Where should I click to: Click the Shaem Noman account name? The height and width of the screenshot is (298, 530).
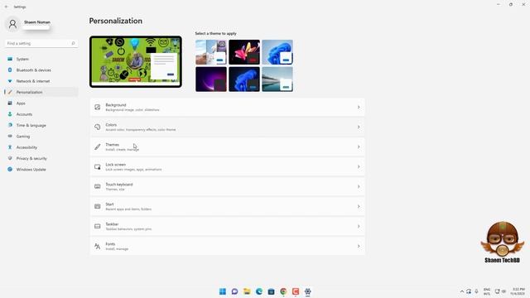click(37, 22)
